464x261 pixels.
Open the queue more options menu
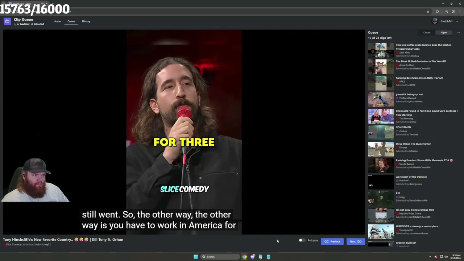(459, 33)
